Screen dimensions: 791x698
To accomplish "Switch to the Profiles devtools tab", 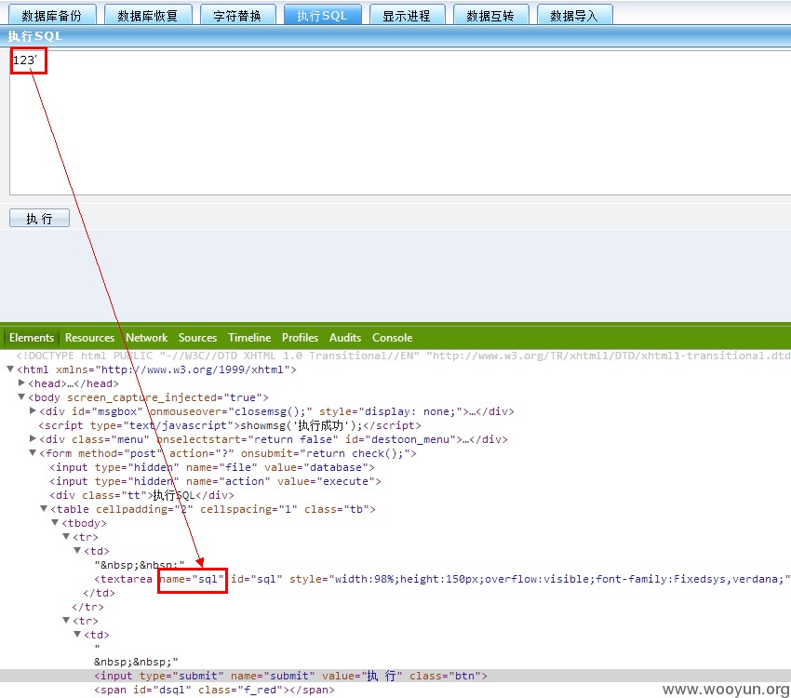I will [301, 338].
